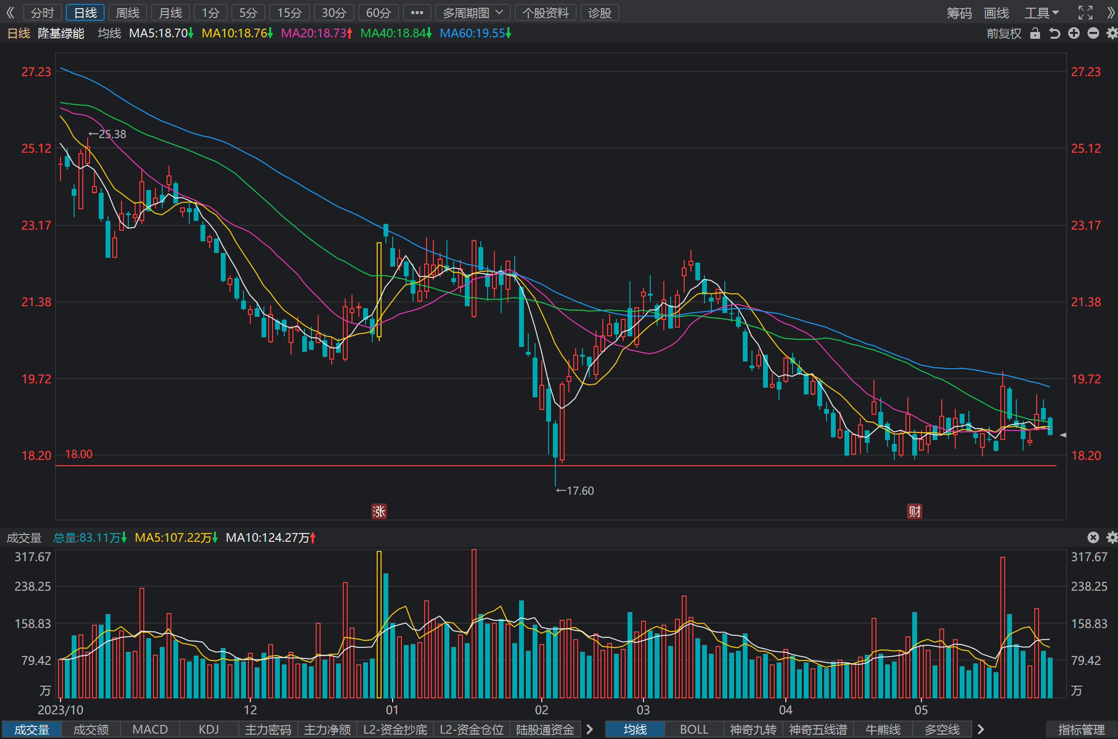Open the volume panel settings gear
This screenshot has height=739, width=1118.
pos(1112,537)
